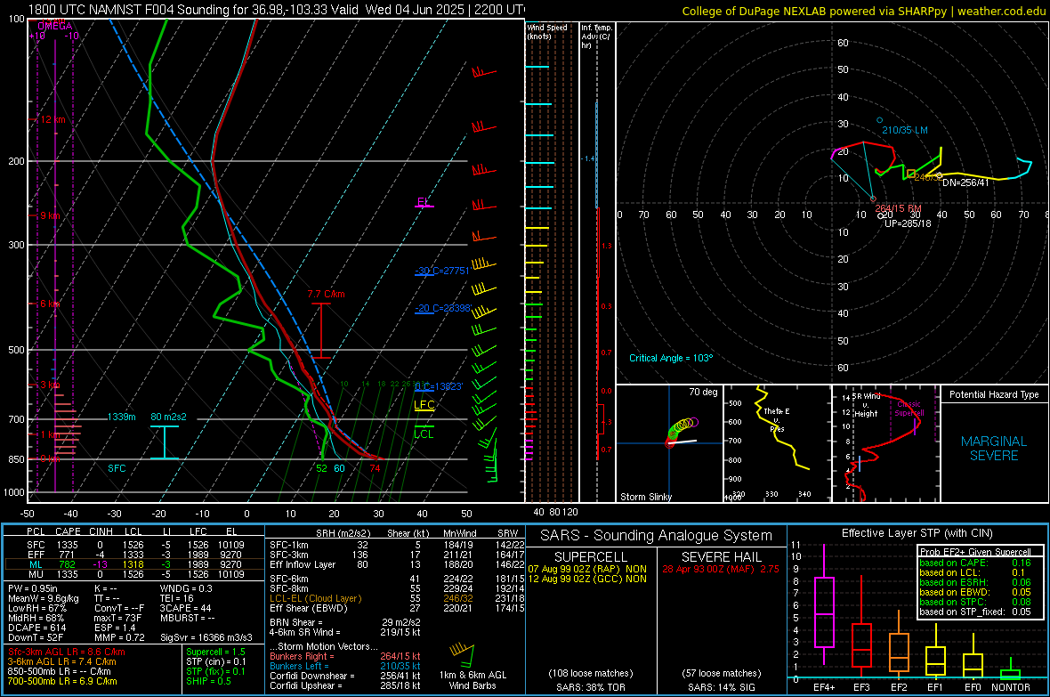
Task: Select the LCL-EL (Cloud Layer) row
Action: click(x=397, y=598)
